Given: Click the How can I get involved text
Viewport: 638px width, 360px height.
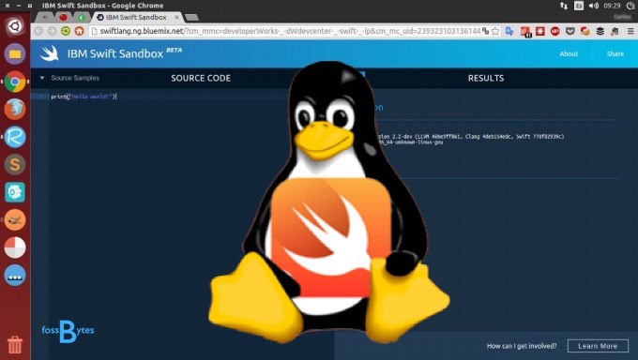Looking at the screenshot, I should tap(522, 346).
